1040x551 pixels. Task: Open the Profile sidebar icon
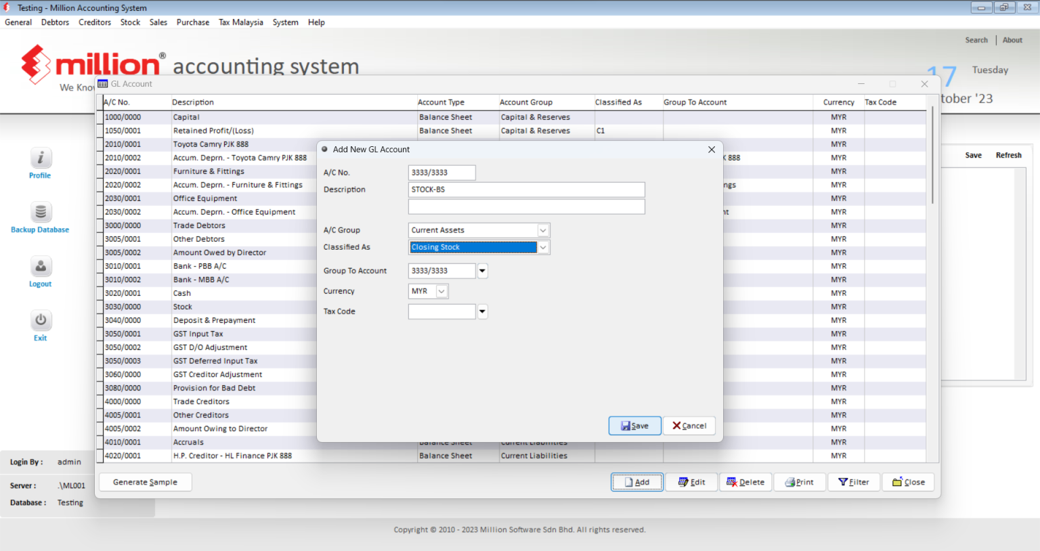pyautogui.click(x=41, y=158)
